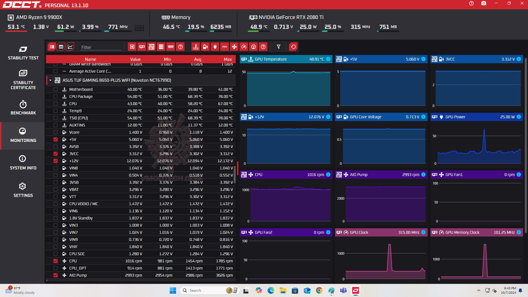The height and width of the screenshot is (297, 528).
Task: Sort table by Max column header
Action: (228, 59)
